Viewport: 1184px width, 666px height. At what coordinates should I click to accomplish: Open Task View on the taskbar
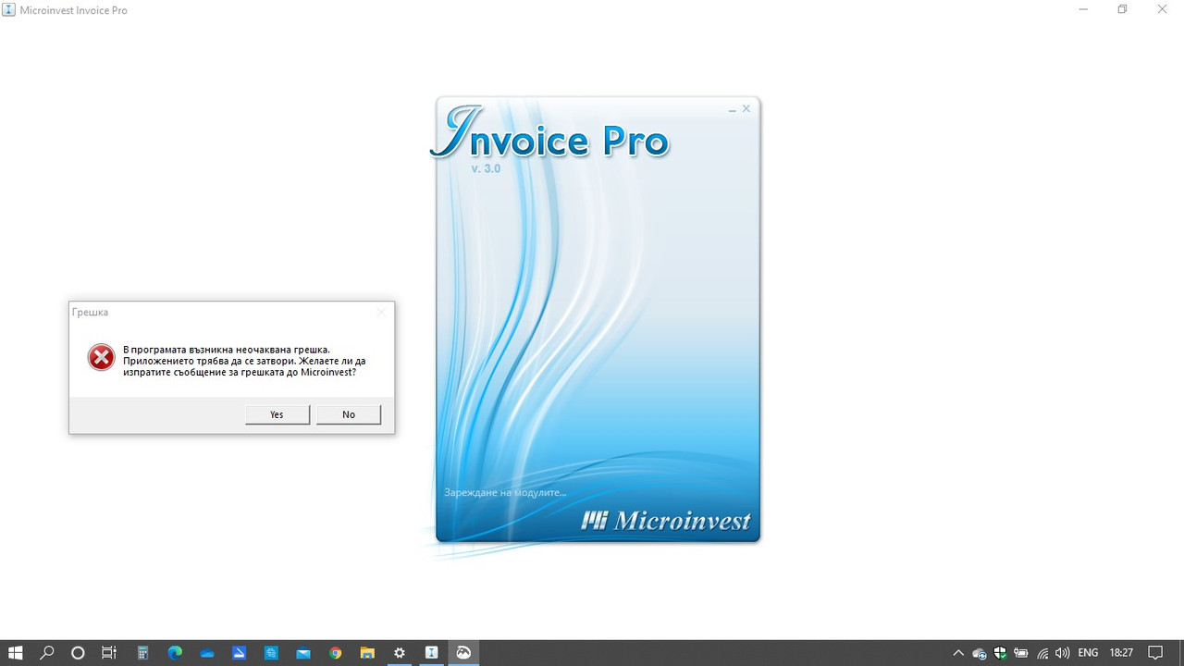[108, 652]
